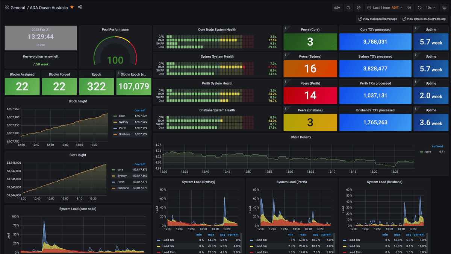
Task: Sort Block height legend by current
Action: coord(140,110)
